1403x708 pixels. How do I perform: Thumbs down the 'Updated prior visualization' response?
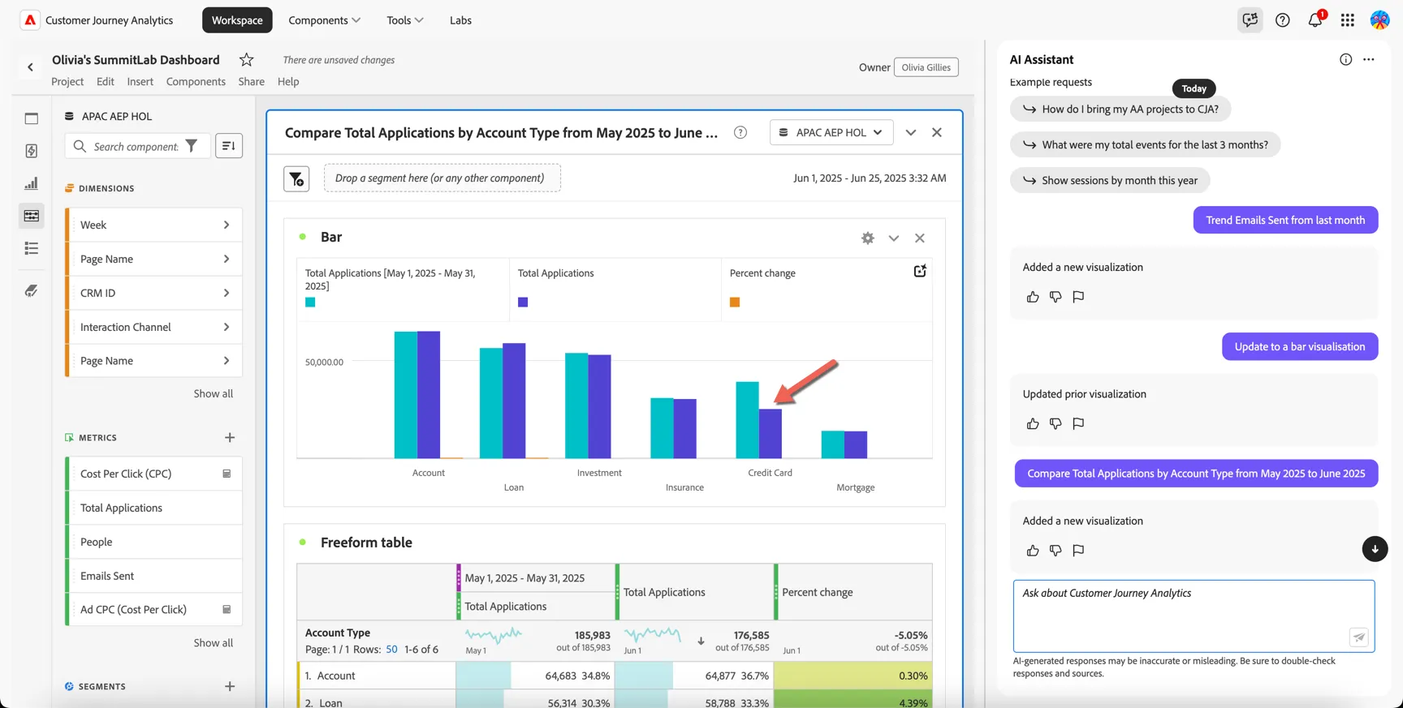(x=1055, y=423)
